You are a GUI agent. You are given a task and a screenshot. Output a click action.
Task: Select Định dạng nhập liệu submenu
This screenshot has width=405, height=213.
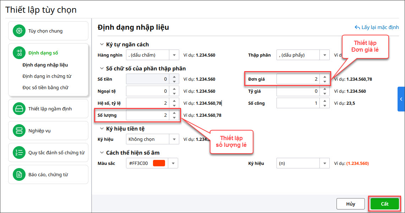45,65
